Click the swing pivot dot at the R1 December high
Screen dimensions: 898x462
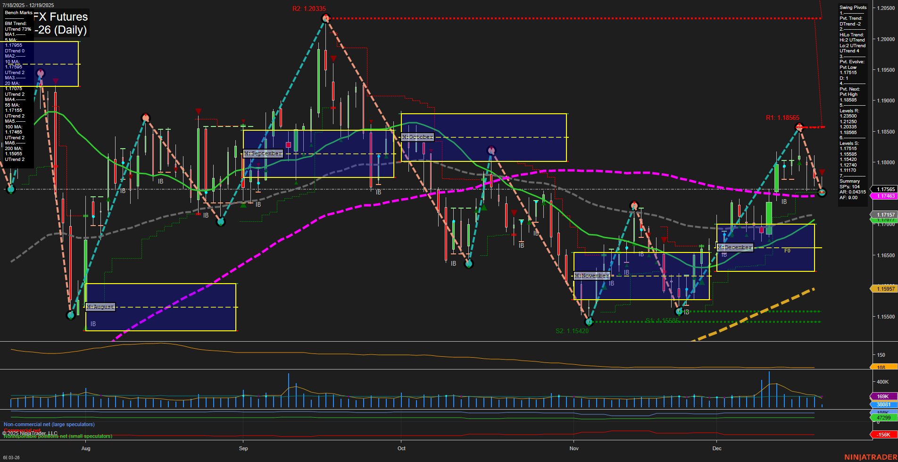tap(799, 127)
